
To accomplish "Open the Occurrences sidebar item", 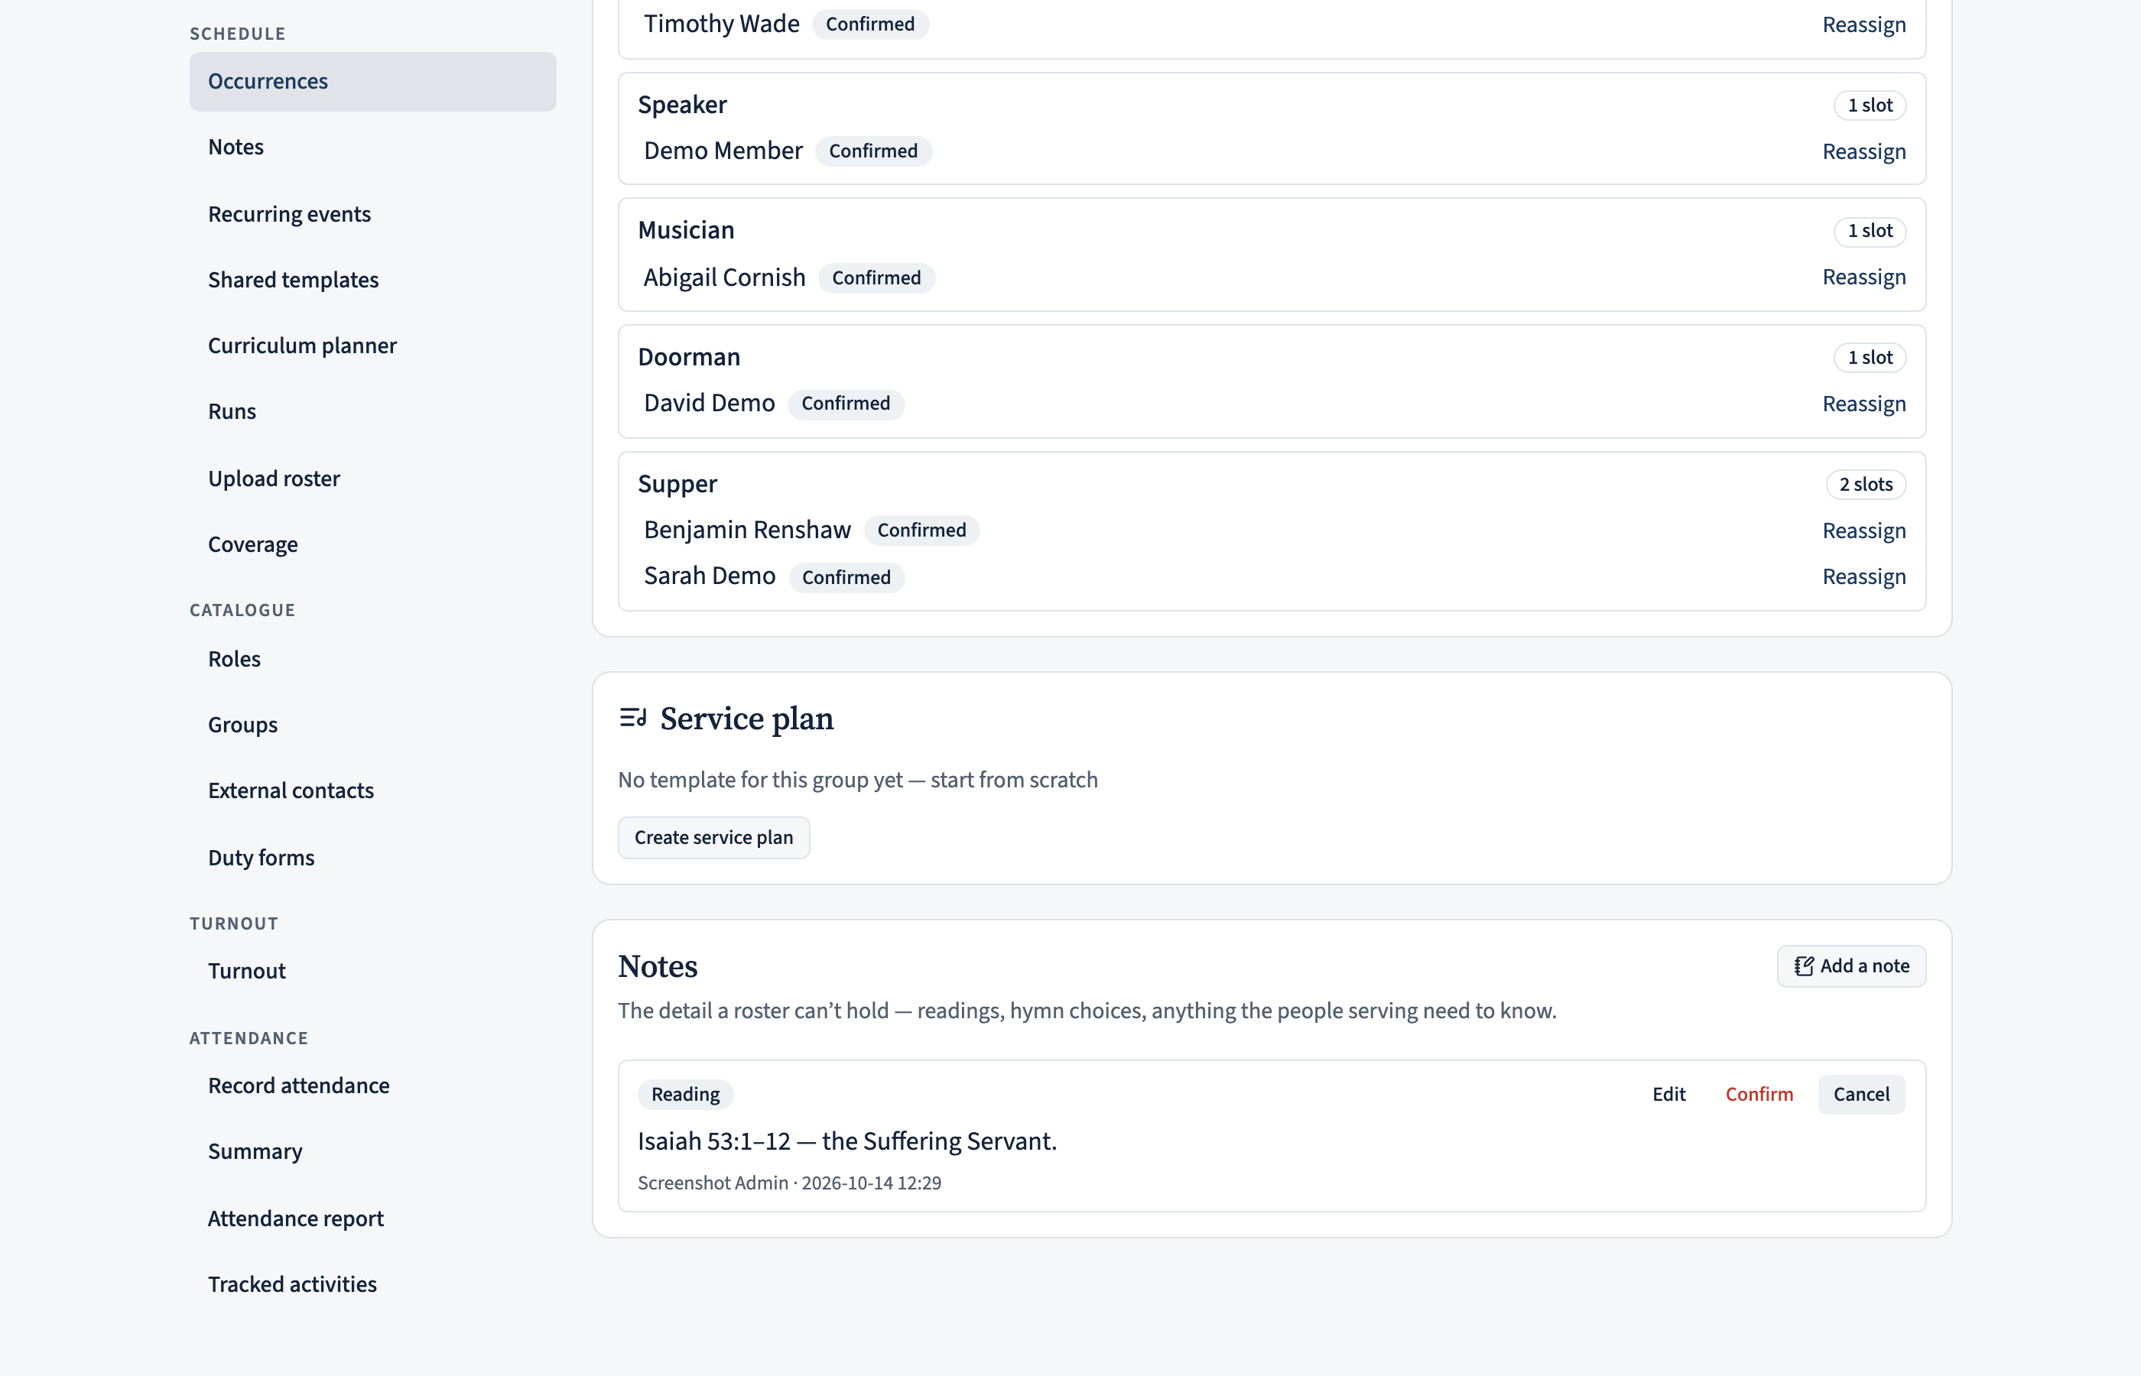I will point(372,81).
